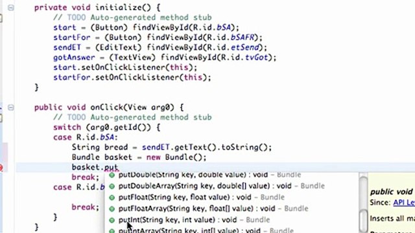415x233 pixels.
Task: Click green method icon beside putFloat(String key, float value)
Action: pos(112,197)
